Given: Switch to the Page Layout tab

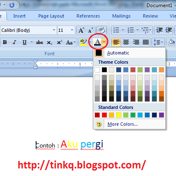Looking at the screenshot, I should 51,16.
